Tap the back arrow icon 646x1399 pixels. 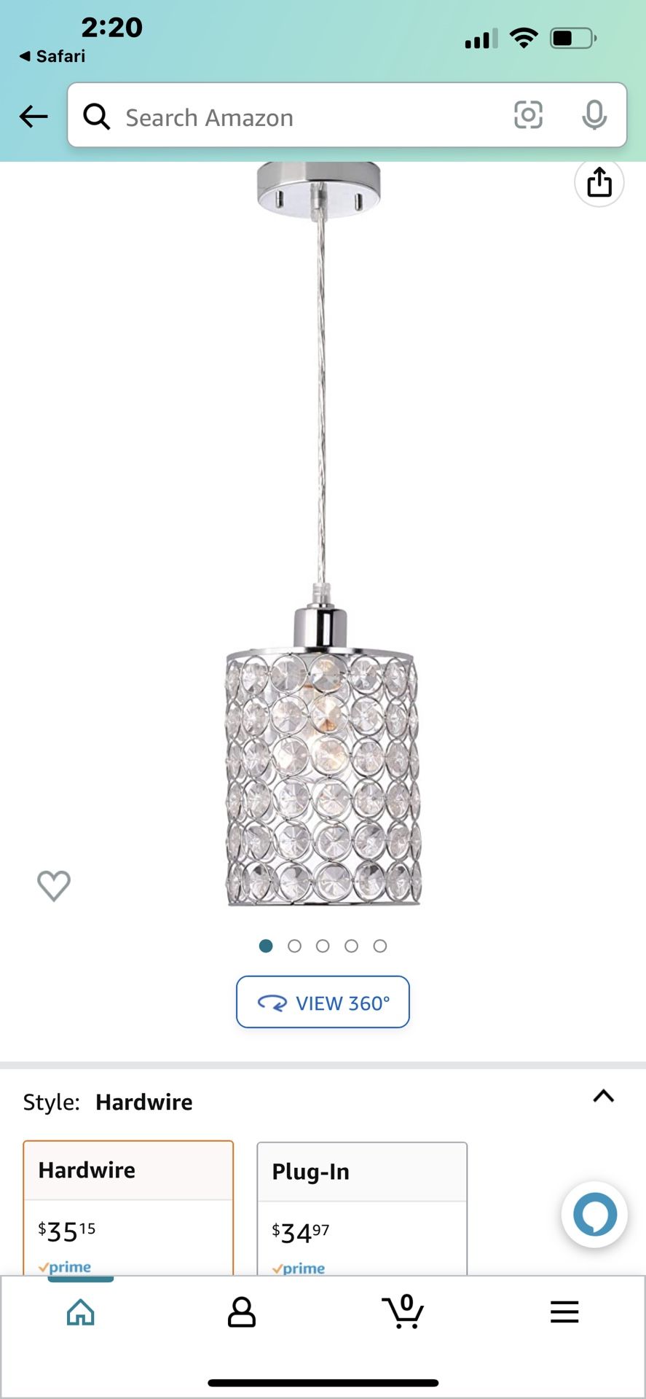[x=34, y=116]
